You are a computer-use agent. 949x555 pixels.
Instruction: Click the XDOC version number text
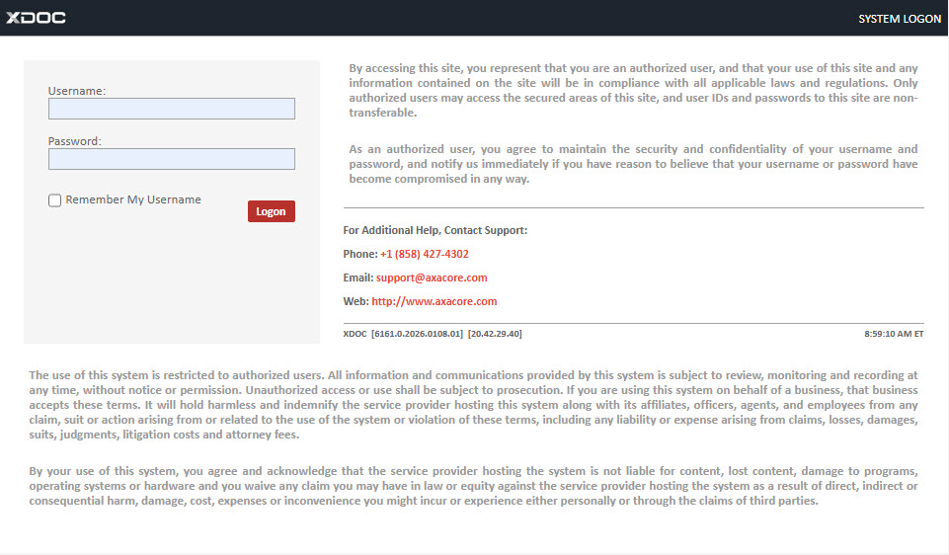tap(433, 334)
